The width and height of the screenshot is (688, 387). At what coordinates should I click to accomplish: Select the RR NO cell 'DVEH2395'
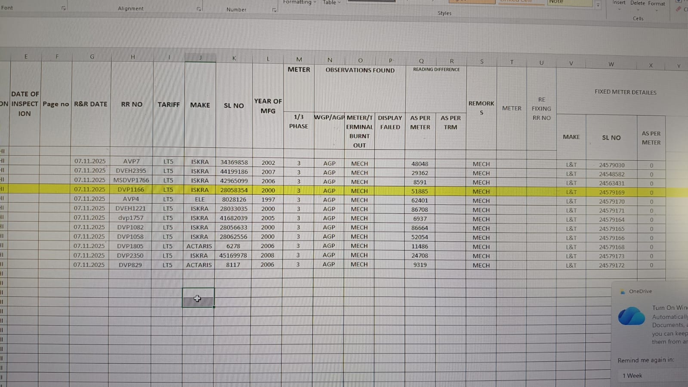[131, 171]
